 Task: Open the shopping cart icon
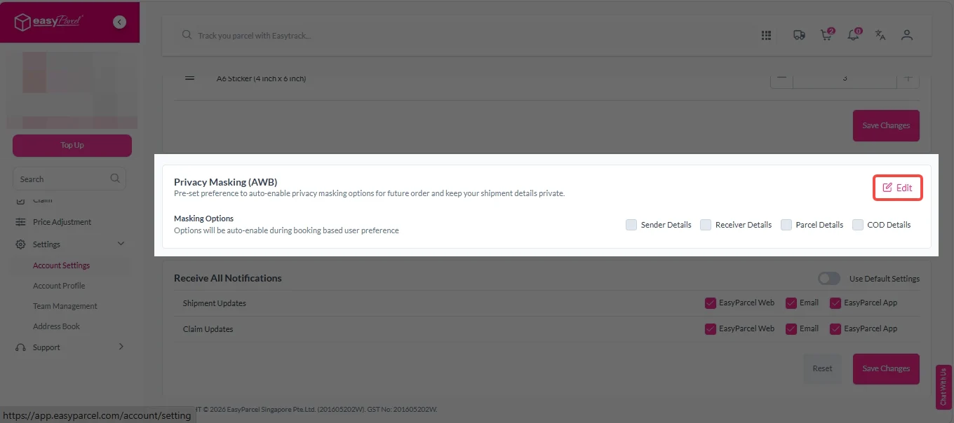click(826, 36)
